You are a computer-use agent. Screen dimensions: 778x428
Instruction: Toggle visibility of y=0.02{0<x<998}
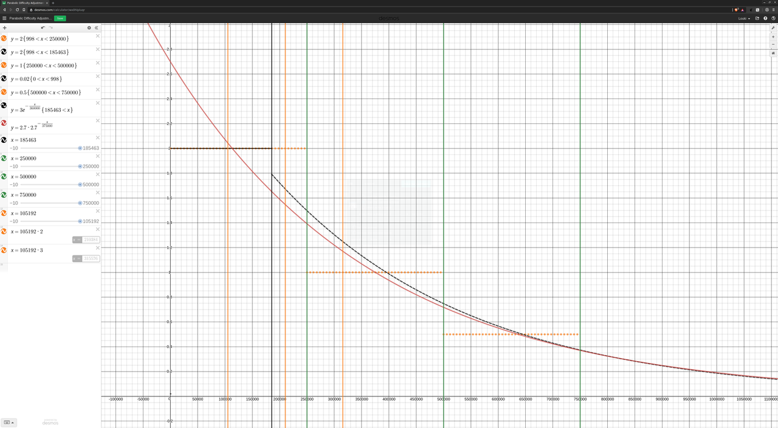click(4, 78)
